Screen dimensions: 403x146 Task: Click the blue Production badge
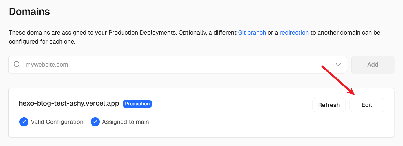(137, 104)
